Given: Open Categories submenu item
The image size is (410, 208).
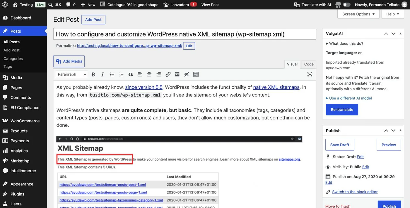Looking at the screenshot, I should pyautogui.click(x=13, y=58).
